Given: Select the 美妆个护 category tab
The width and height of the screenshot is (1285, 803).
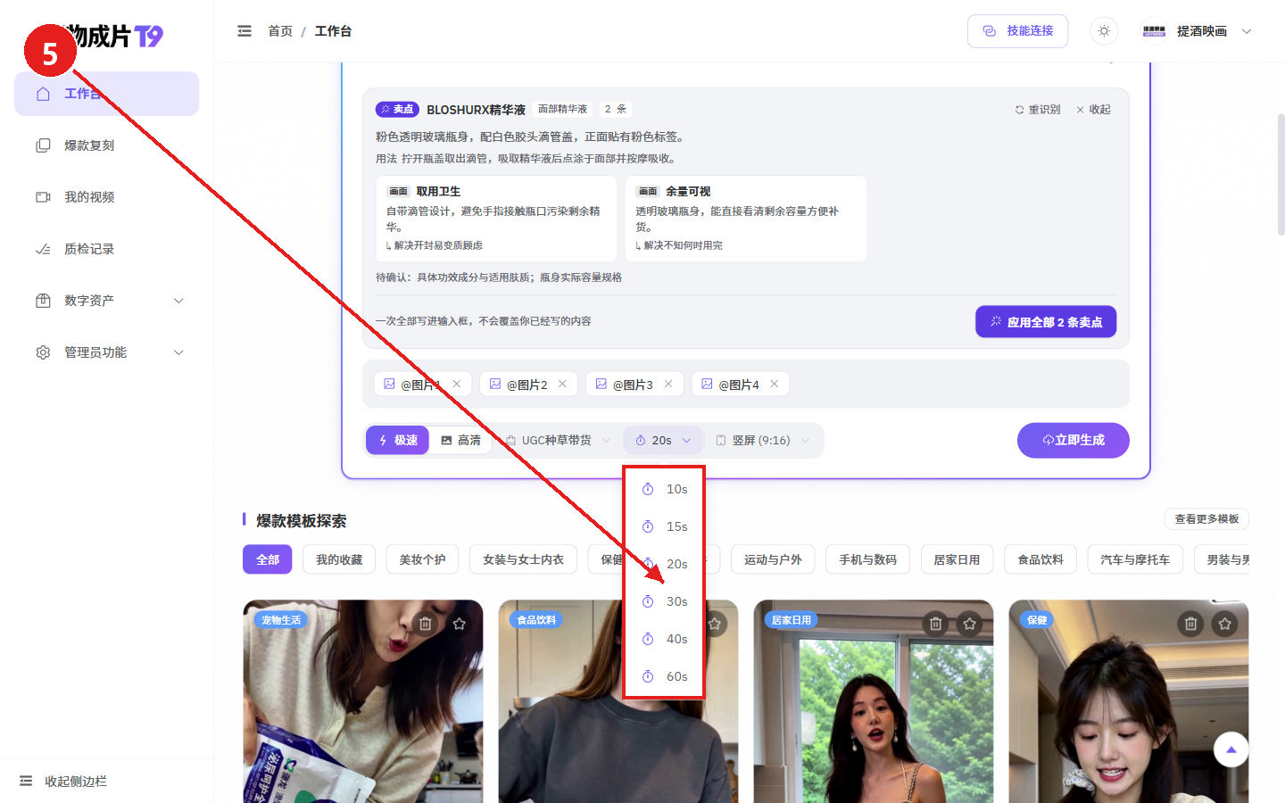Looking at the screenshot, I should [x=422, y=560].
